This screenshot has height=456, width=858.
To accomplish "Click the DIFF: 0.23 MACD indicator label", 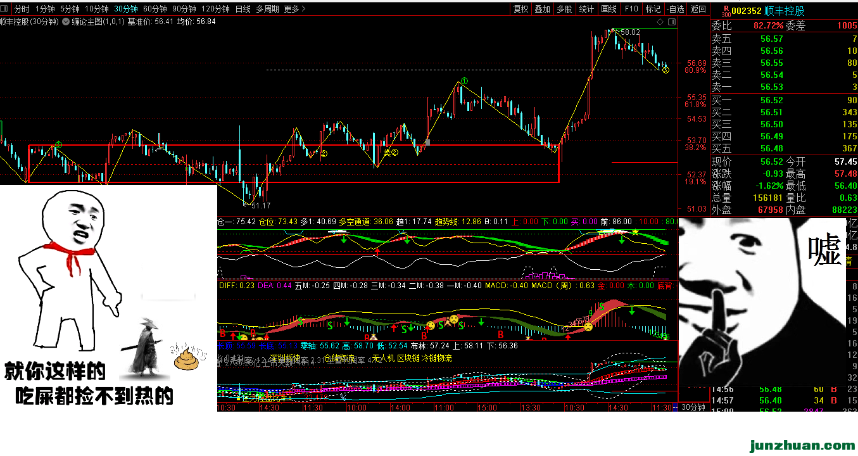I will [237, 286].
